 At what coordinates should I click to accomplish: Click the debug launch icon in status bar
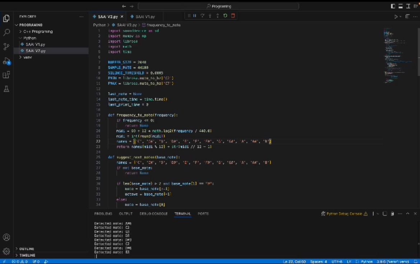[x=46, y=261]
